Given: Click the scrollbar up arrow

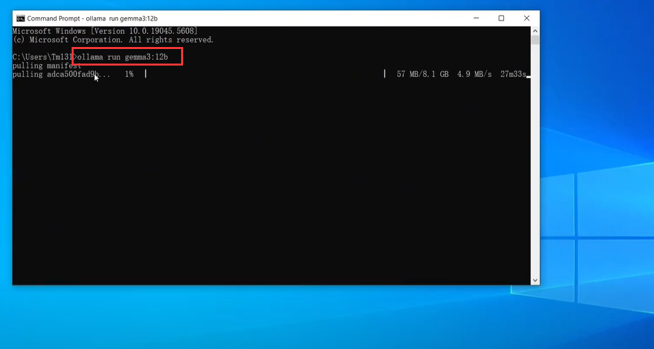Looking at the screenshot, I should pyautogui.click(x=535, y=31).
